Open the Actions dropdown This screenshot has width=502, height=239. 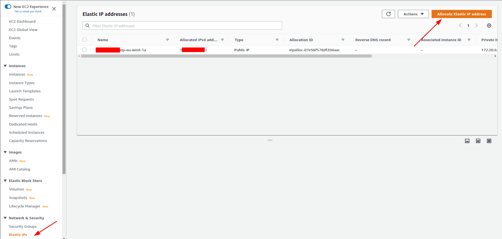click(x=413, y=14)
